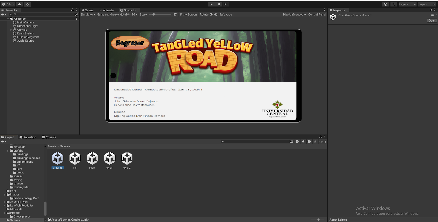The height and width of the screenshot is (222, 438).
Task: Open Play Unfocused dropdown
Action: click(x=294, y=15)
